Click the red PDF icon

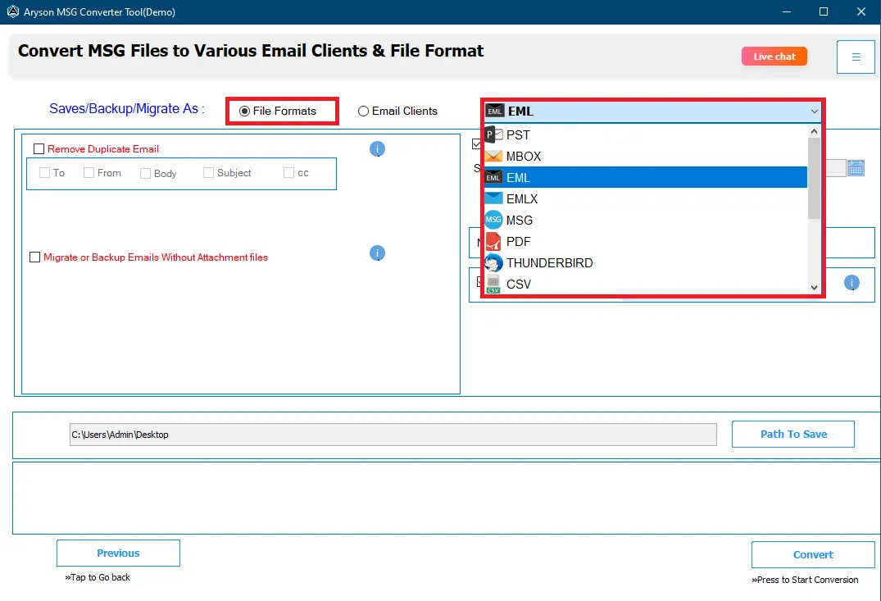pos(493,242)
